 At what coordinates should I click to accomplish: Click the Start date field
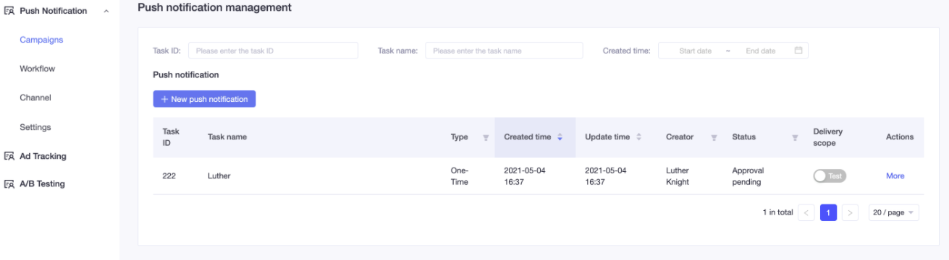(x=695, y=51)
